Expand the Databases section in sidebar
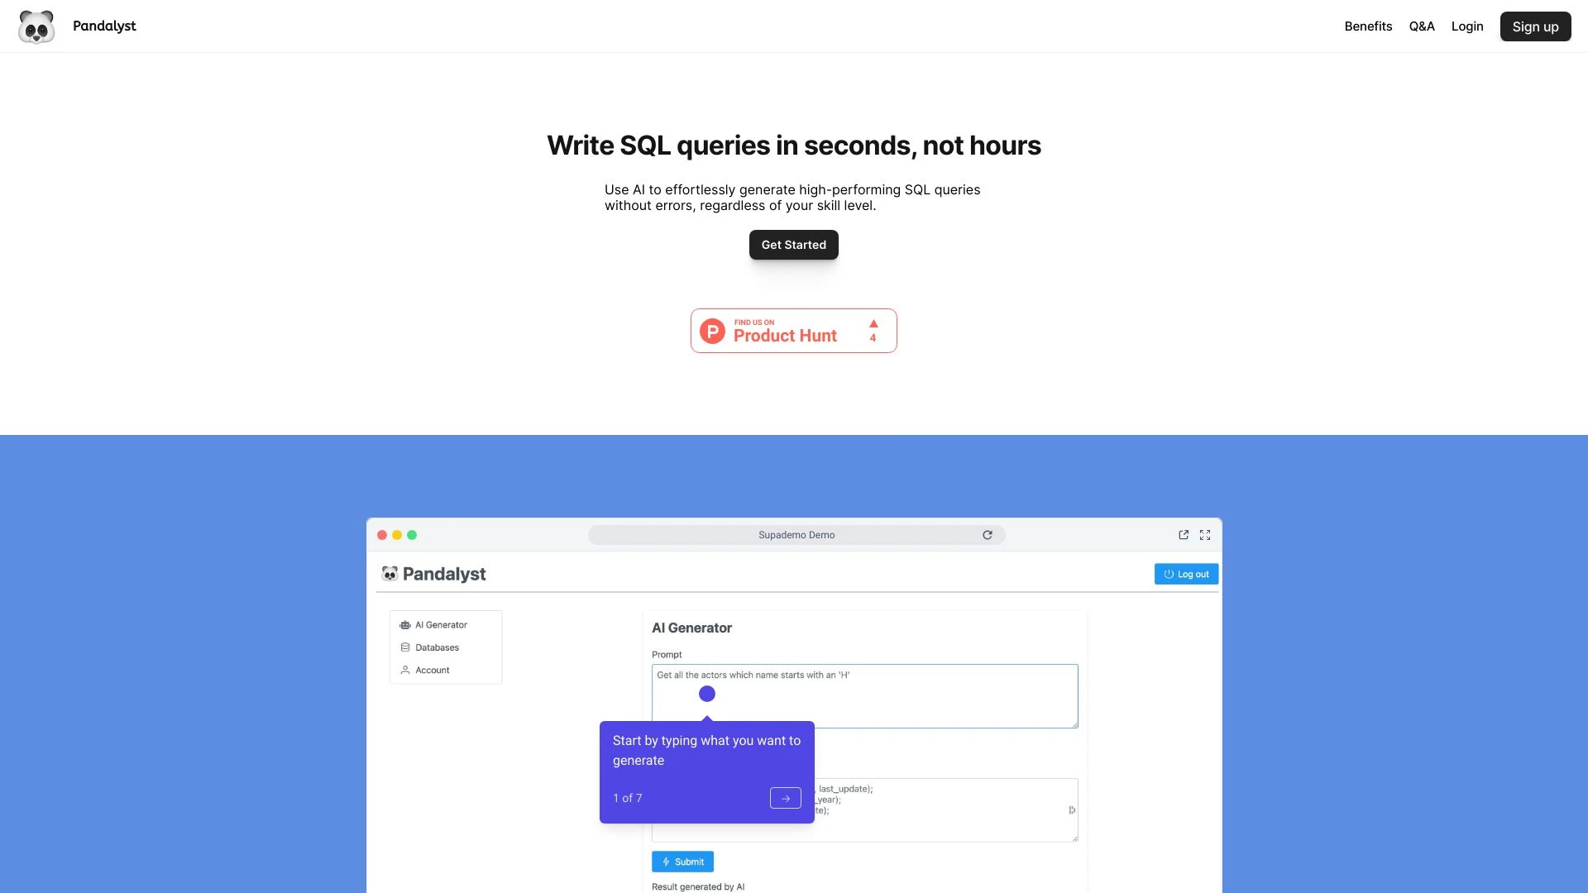This screenshot has height=893, width=1588. coord(436,647)
